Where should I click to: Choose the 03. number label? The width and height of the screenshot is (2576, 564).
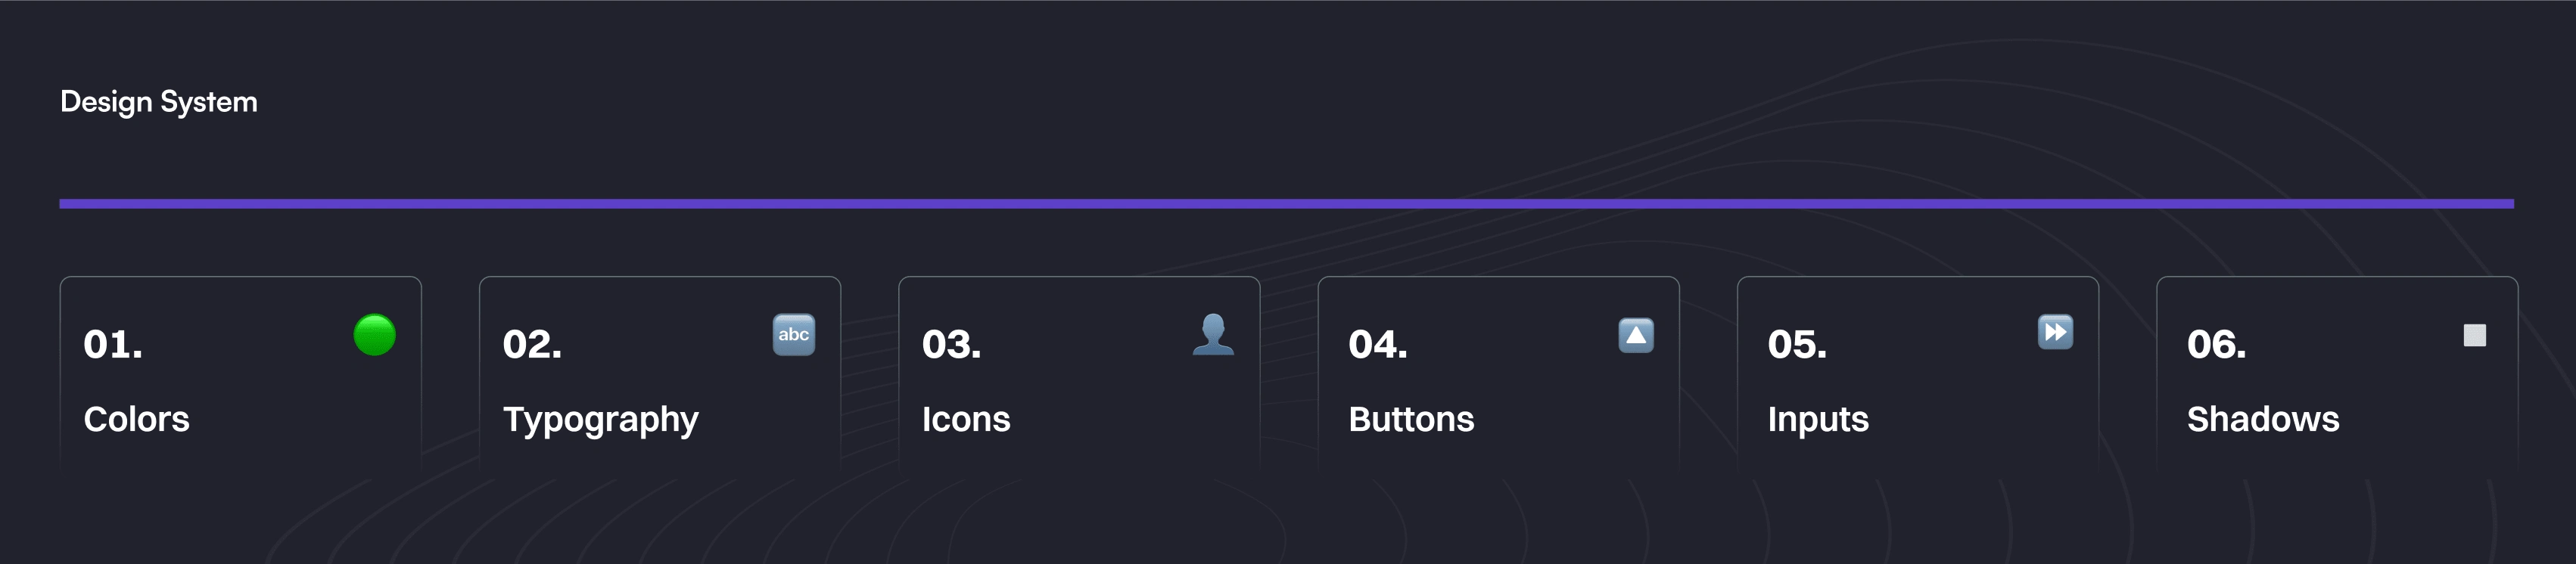[951, 345]
